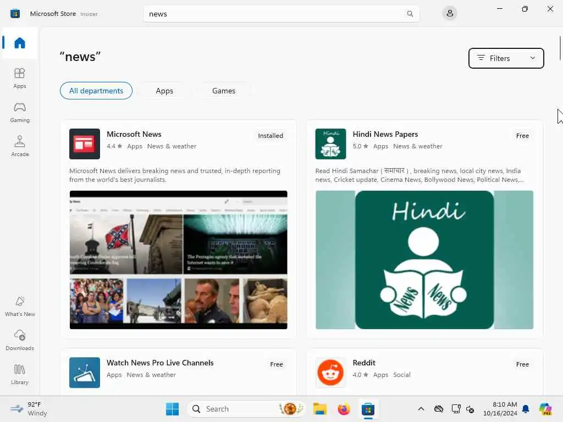This screenshot has height=422, width=563.
Task: Open Apps section in sidebar
Action: tap(20, 78)
